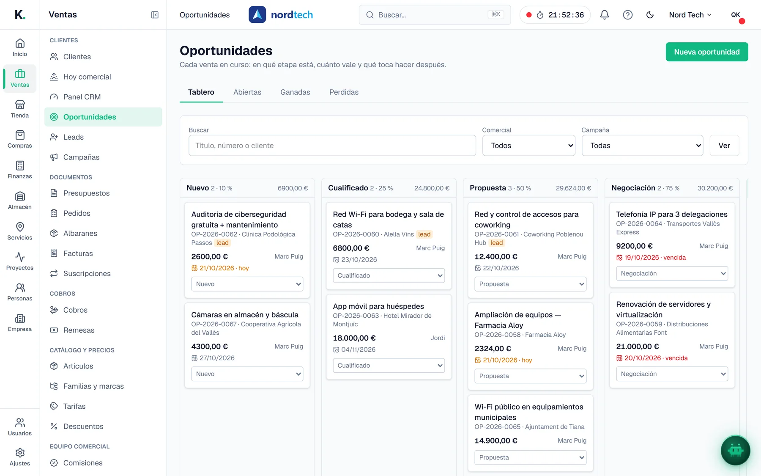Expand the Comercial filter dropdown
Screen dimensions: 761x476
coord(529,146)
